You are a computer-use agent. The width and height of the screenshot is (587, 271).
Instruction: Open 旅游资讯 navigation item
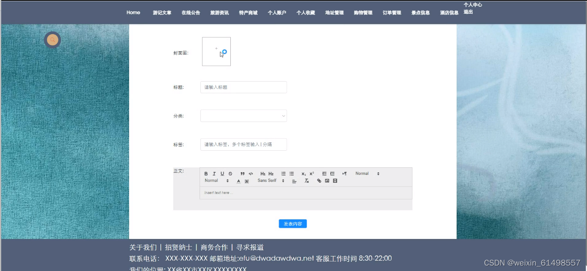[220, 13]
